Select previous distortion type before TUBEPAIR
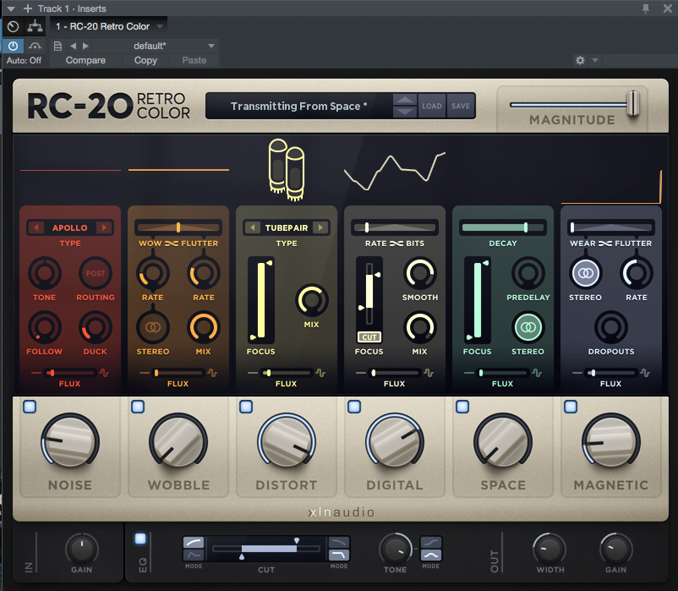Screen dimensions: 678x591 253,227
